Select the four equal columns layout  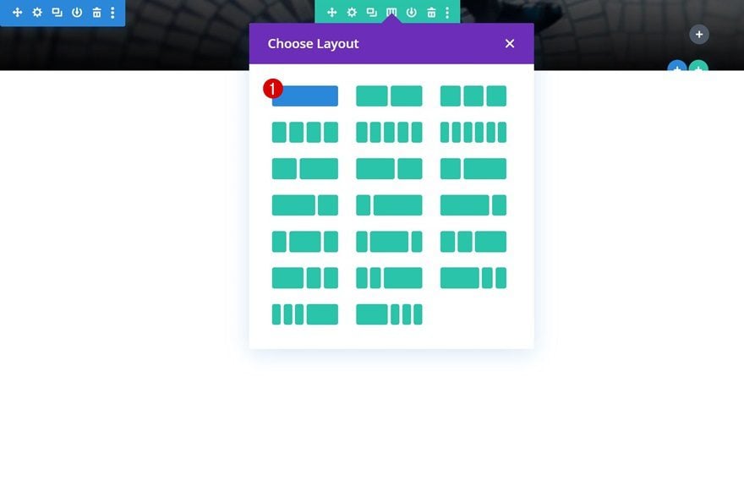tap(305, 133)
